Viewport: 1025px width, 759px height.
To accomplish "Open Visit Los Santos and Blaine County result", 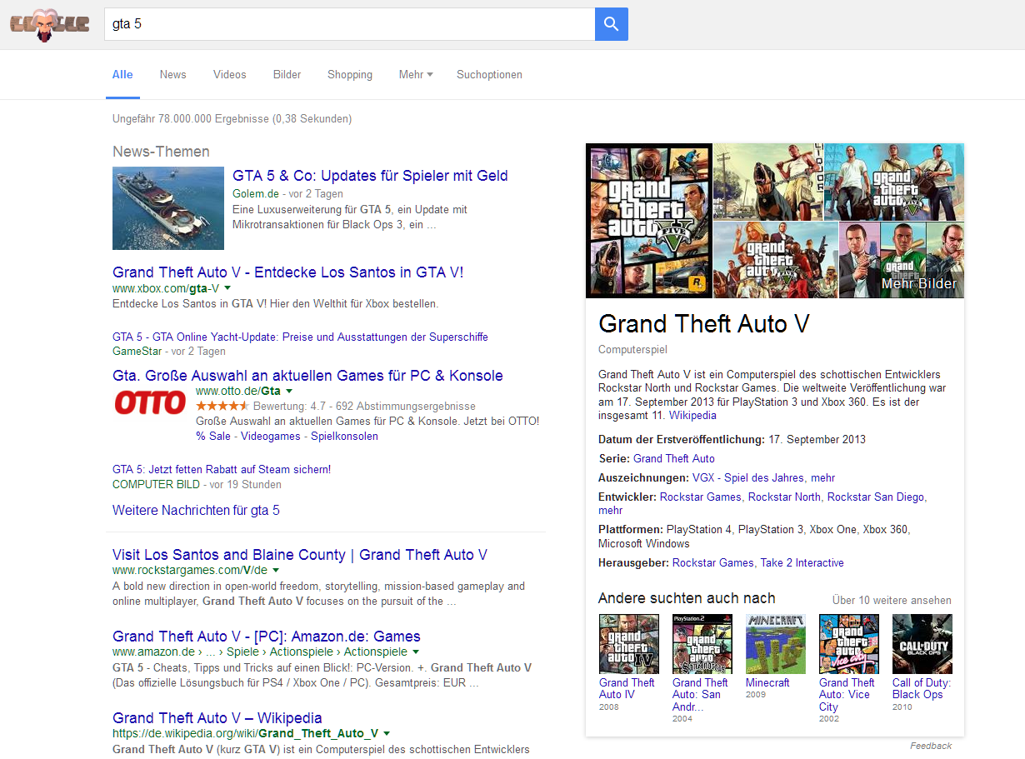I will click(x=300, y=555).
